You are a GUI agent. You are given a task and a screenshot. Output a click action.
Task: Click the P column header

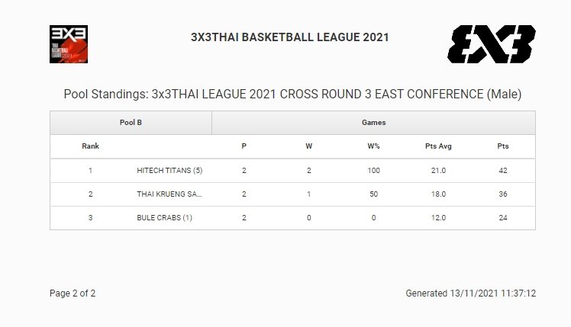244,146
